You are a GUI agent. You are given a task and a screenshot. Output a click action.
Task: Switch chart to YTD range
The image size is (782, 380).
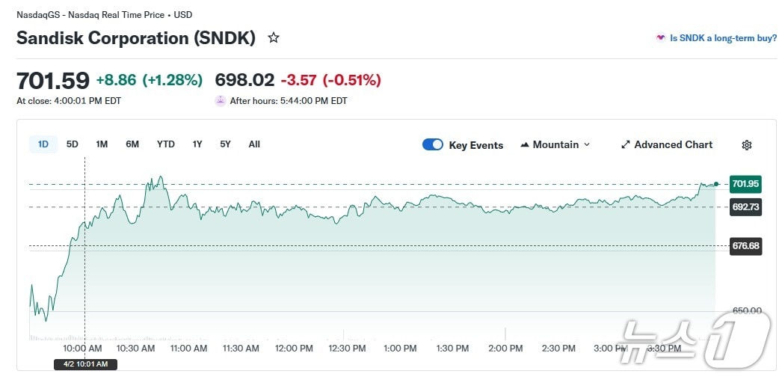click(x=166, y=144)
